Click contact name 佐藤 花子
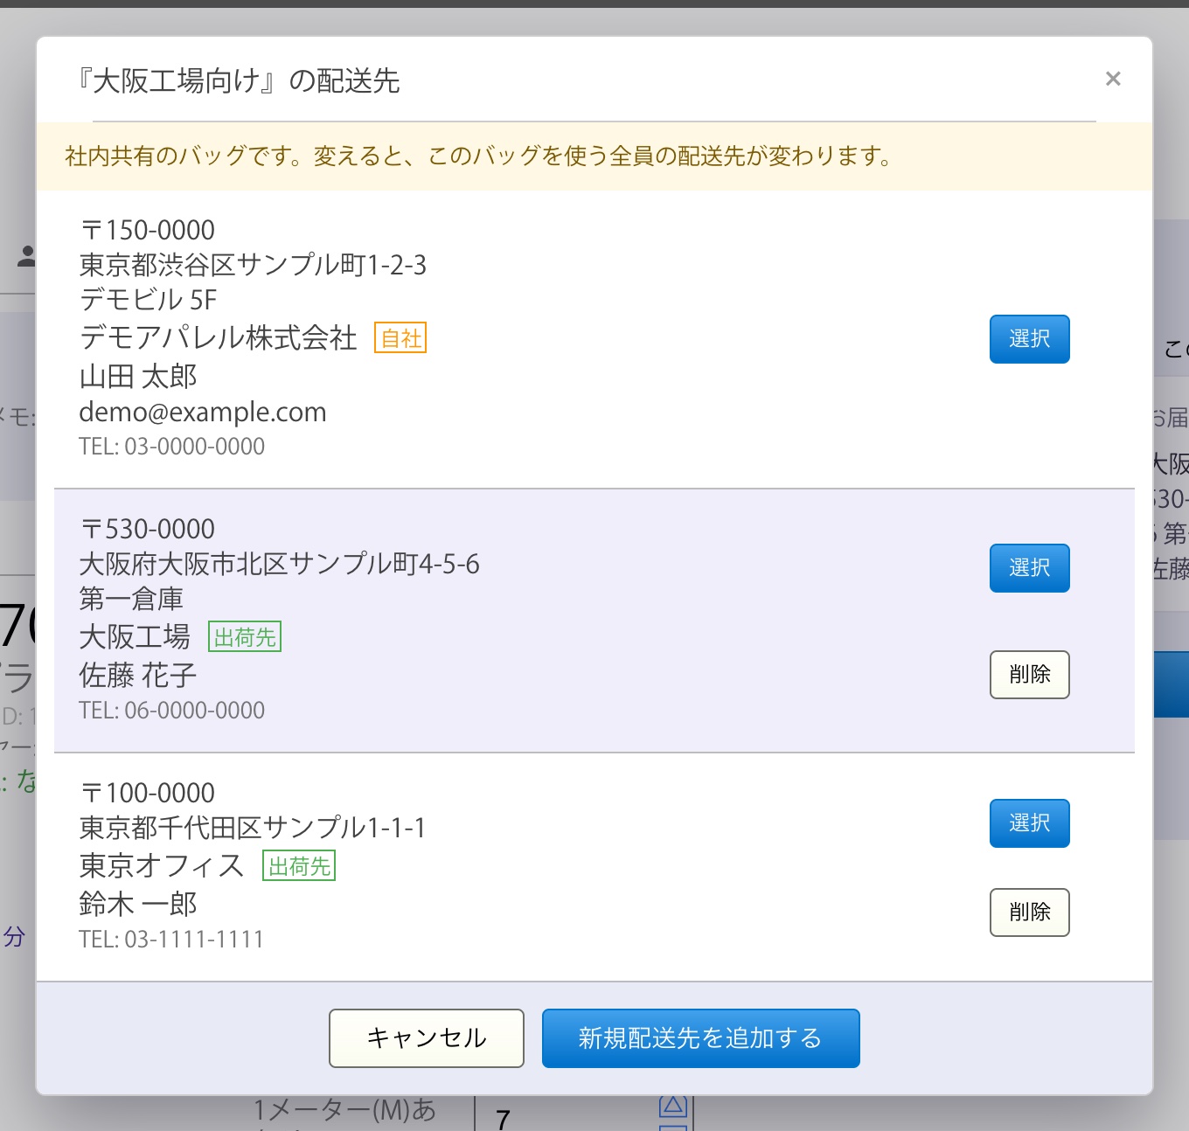Screen dimensions: 1189x1131 (138, 676)
